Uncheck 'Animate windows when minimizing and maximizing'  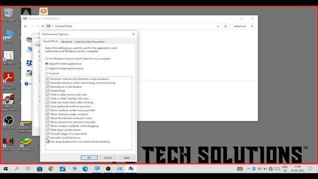pyautogui.click(x=48, y=83)
